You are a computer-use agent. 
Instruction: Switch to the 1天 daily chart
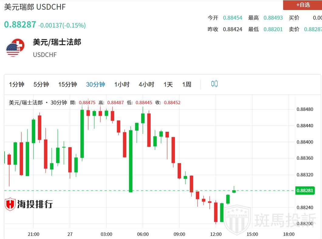coord(168,85)
